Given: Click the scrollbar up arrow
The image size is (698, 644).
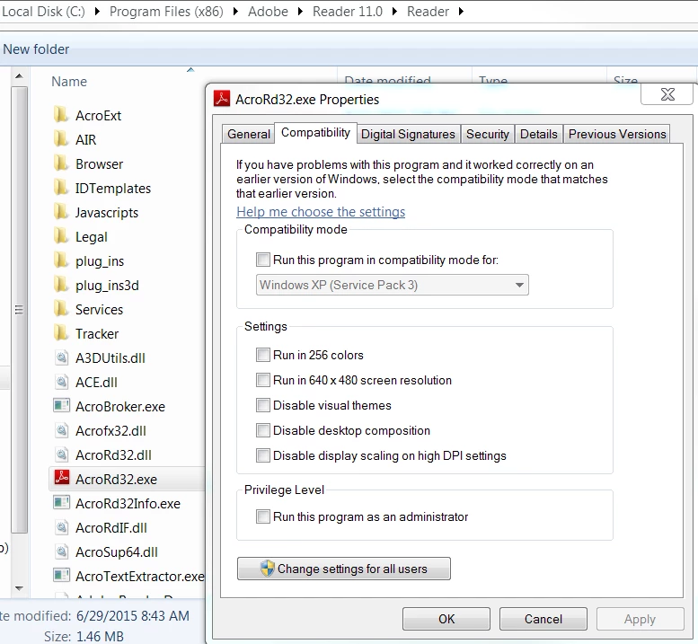Looking at the screenshot, I should point(19,76).
